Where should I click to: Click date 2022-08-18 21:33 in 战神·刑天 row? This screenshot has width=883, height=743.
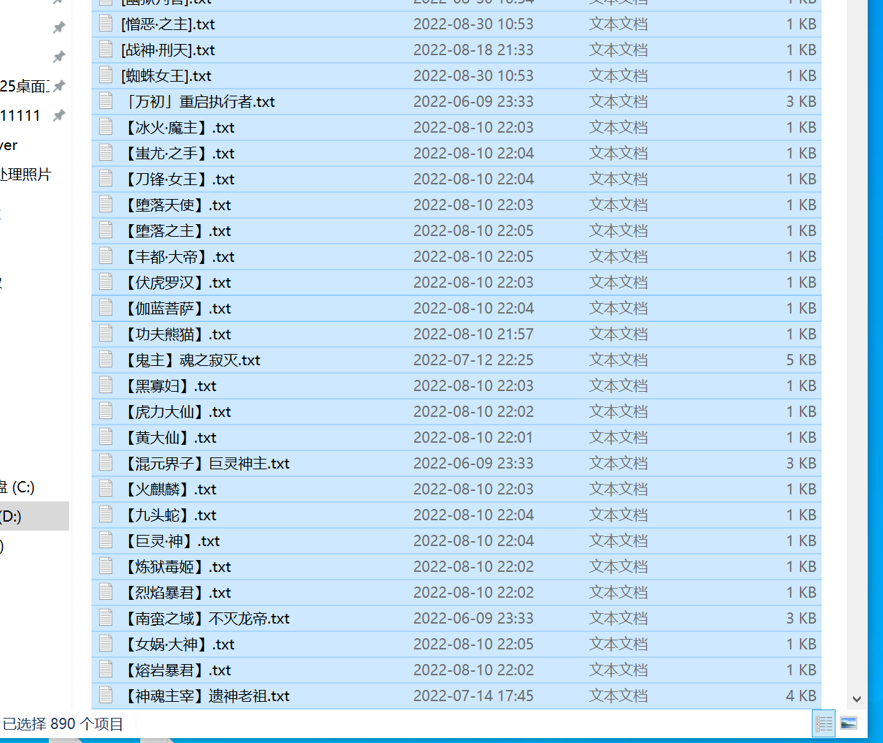click(x=473, y=50)
